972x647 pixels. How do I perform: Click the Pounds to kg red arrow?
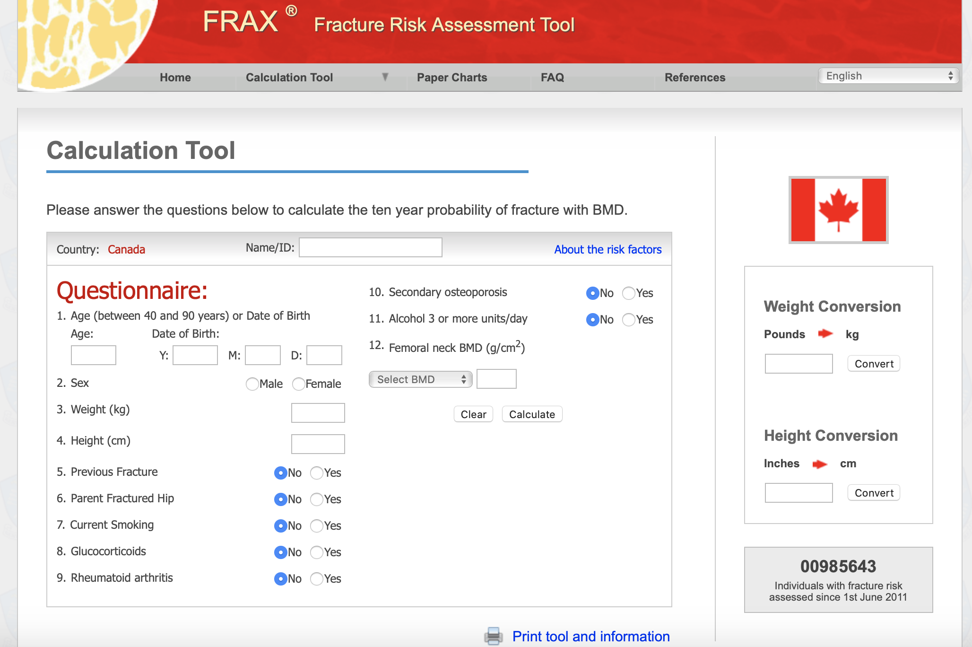[825, 334]
